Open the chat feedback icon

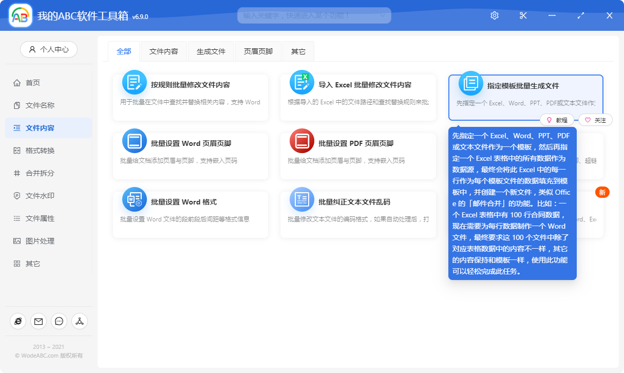click(x=59, y=321)
